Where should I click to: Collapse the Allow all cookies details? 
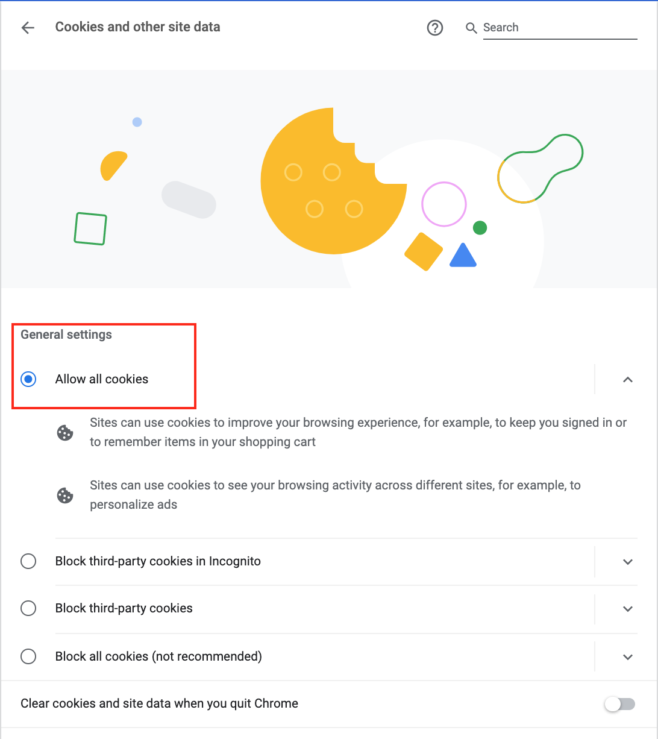click(627, 380)
